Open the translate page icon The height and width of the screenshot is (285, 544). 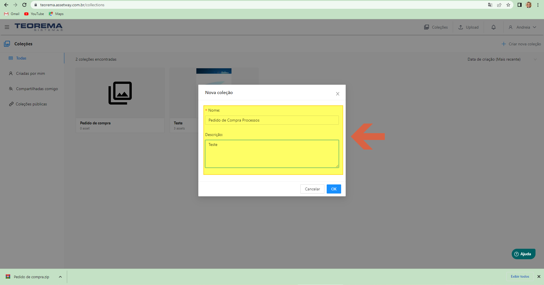pos(490,5)
